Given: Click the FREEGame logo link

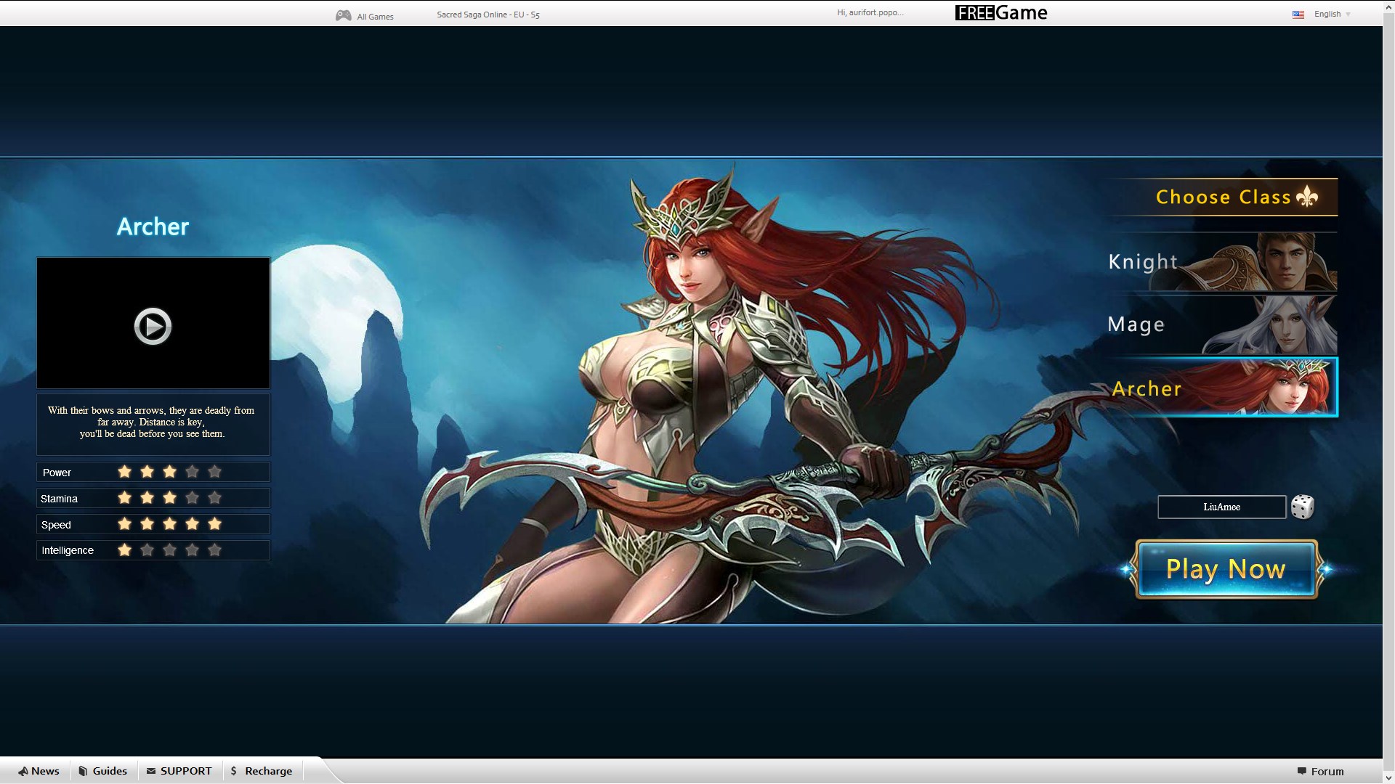Looking at the screenshot, I should click(x=1001, y=13).
